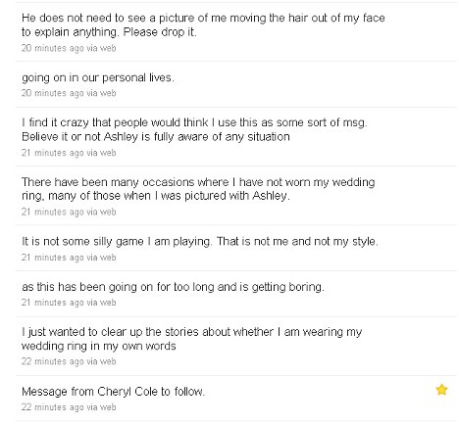Select tweet 'It is not some silly game'

pyautogui.click(x=236, y=248)
